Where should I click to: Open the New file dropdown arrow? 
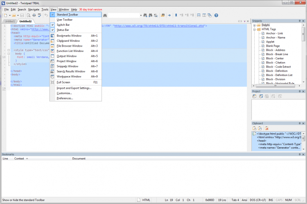coord(9,15)
